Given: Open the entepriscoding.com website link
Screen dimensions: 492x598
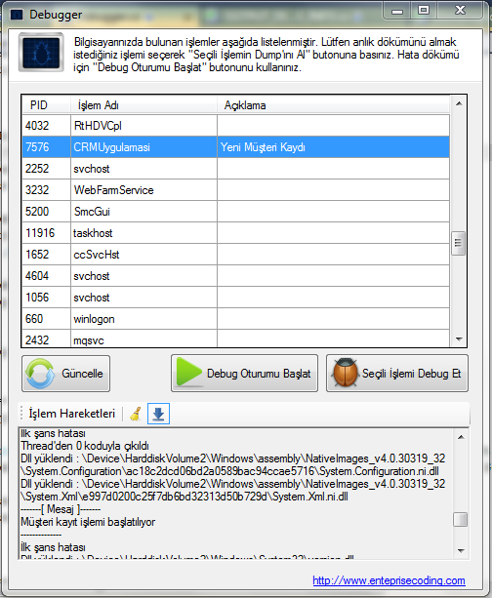Looking at the screenshot, I should [x=389, y=580].
